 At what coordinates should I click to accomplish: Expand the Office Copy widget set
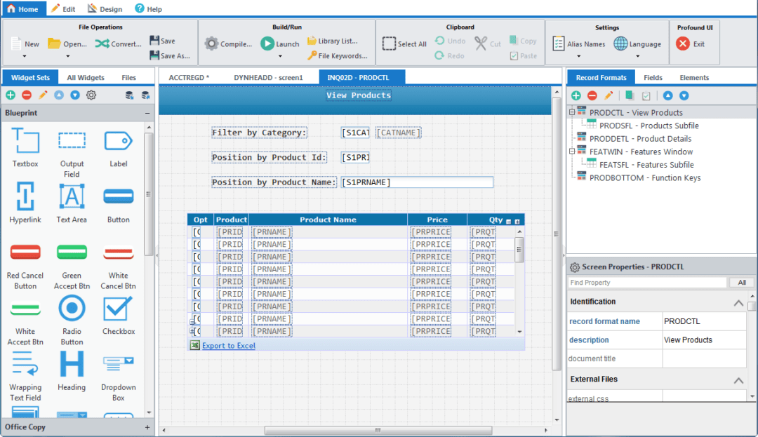(x=147, y=427)
